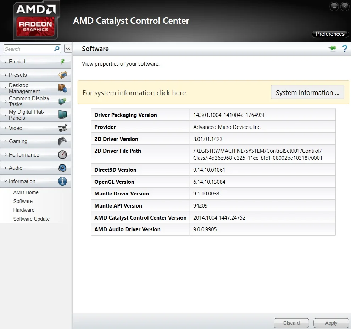
Task: Select Software Update in sidebar
Action: pos(31,219)
